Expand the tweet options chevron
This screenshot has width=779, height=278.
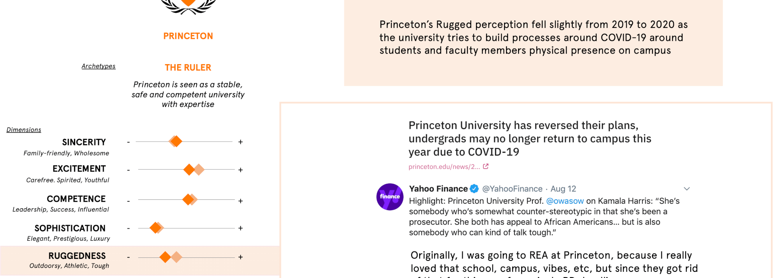687,189
